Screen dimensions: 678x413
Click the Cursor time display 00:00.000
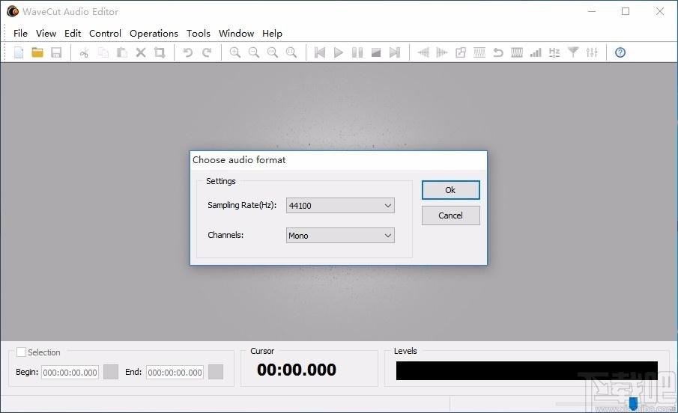pos(296,370)
